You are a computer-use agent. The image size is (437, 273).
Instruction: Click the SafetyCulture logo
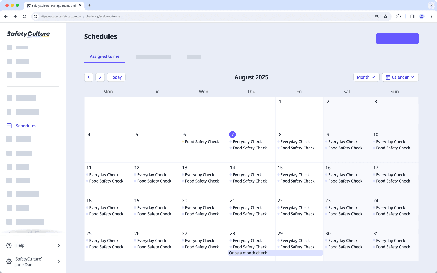pyautogui.click(x=28, y=34)
